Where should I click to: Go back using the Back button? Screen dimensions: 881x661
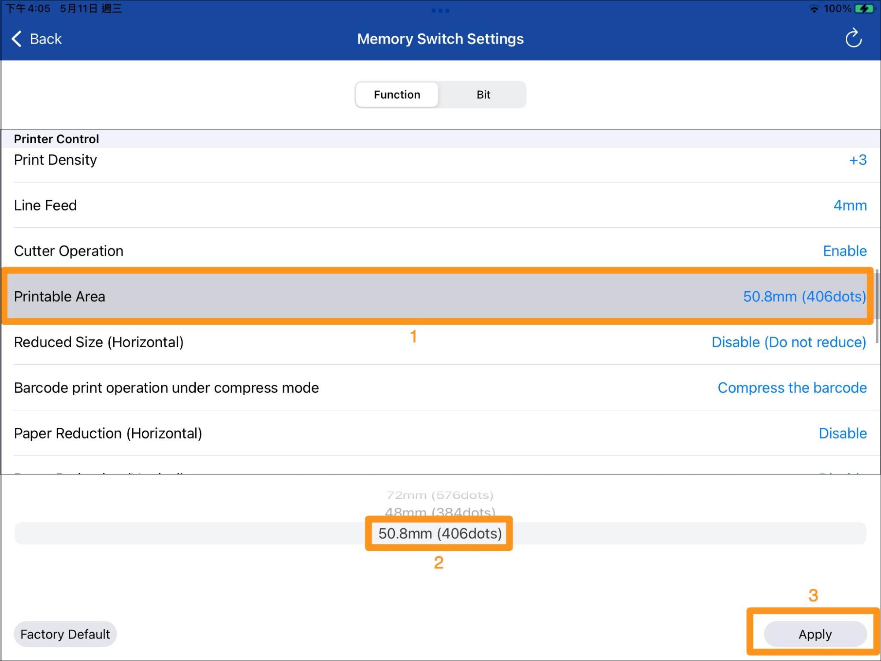[37, 39]
